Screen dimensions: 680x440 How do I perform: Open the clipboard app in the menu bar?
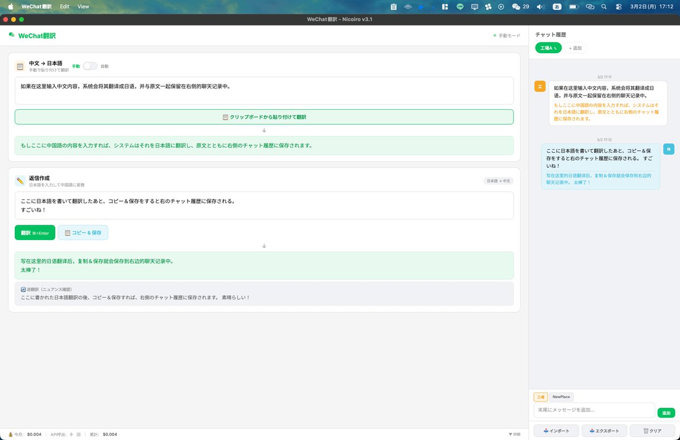coord(393,7)
